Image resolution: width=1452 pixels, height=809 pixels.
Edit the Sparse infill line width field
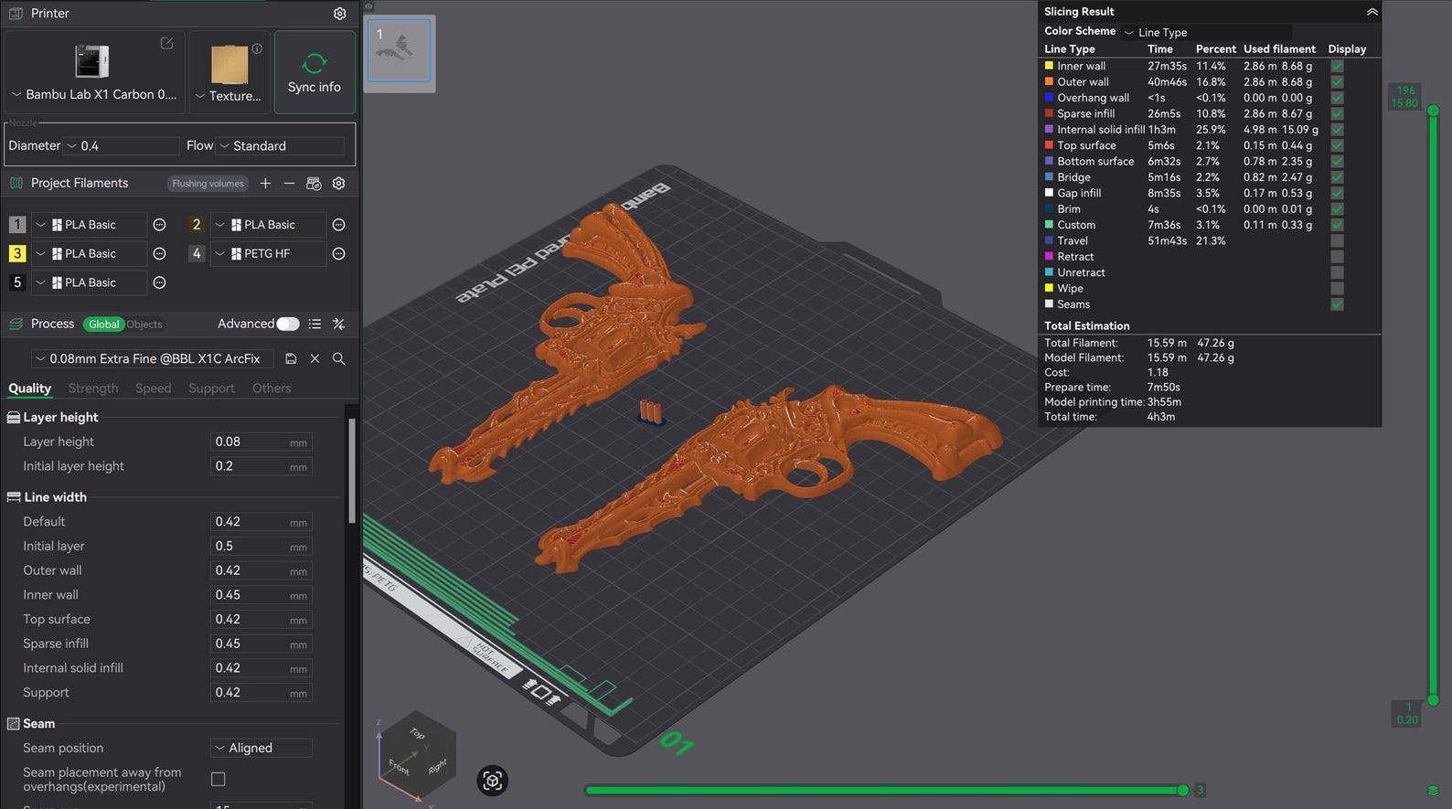[261, 644]
